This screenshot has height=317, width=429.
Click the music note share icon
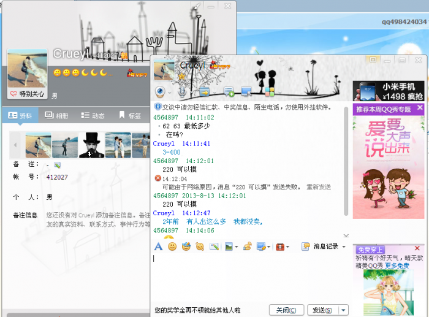pyautogui.click(x=248, y=246)
